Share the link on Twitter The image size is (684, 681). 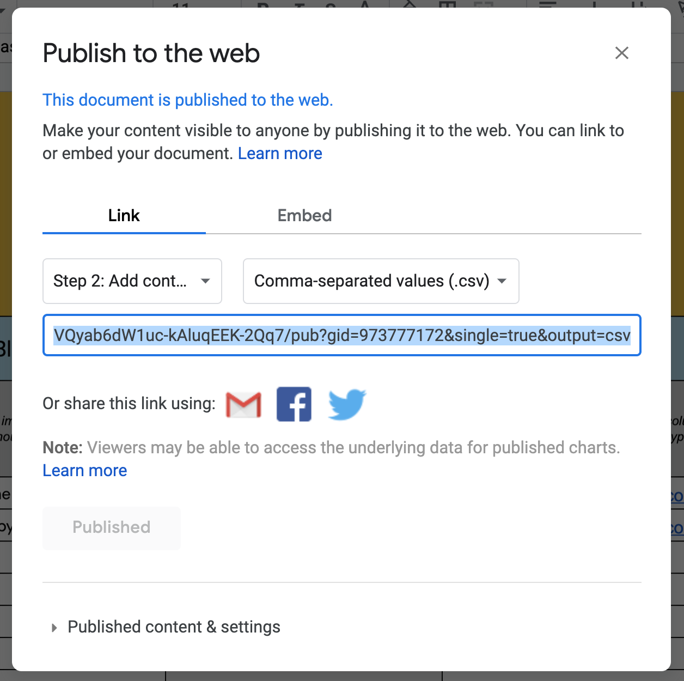click(347, 404)
